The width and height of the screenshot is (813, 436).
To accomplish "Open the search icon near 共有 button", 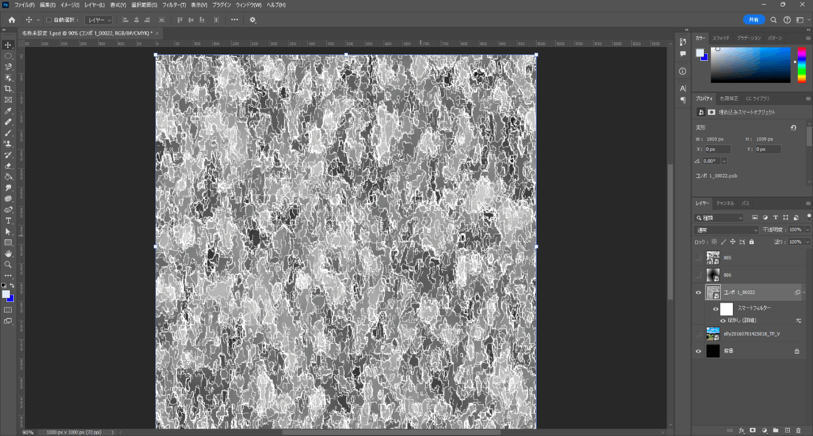I will tap(774, 20).
